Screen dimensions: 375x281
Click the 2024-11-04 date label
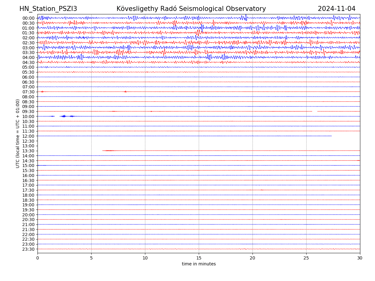(336, 9)
